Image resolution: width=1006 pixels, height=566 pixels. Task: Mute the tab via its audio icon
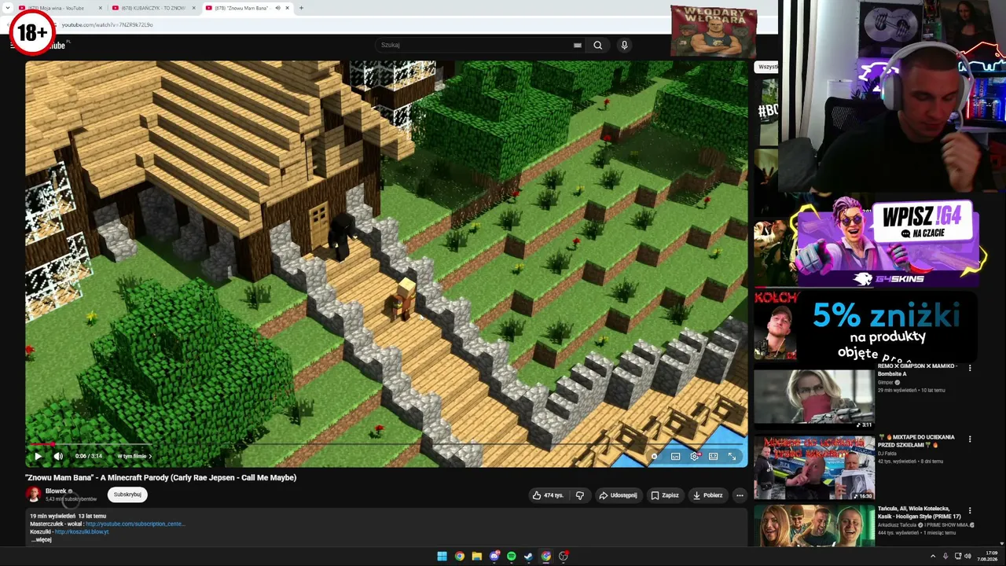click(277, 8)
